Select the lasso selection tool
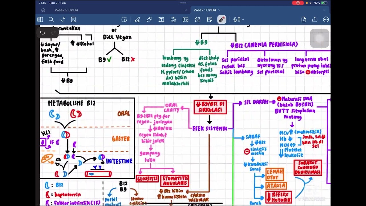Viewport: 366px width, 206px height. [124, 19]
